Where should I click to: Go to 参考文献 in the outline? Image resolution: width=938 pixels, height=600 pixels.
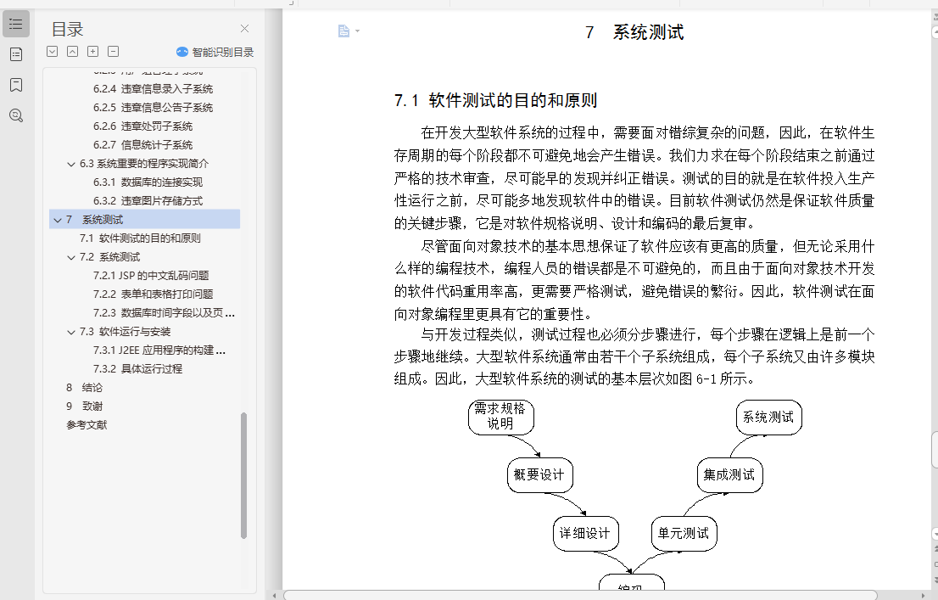tap(87, 424)
